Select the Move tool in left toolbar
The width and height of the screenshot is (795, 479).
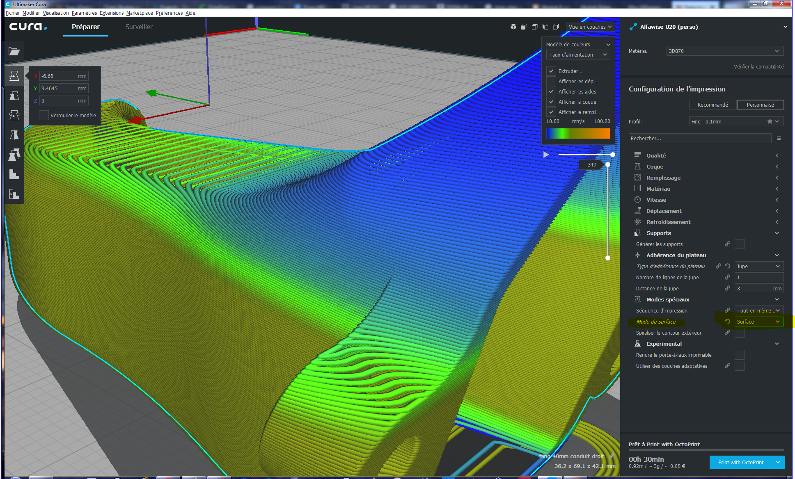pos(14,76)
